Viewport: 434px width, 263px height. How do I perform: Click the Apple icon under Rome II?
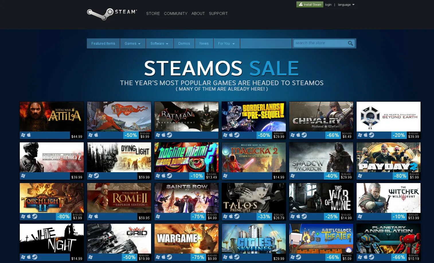click(96, 216)
